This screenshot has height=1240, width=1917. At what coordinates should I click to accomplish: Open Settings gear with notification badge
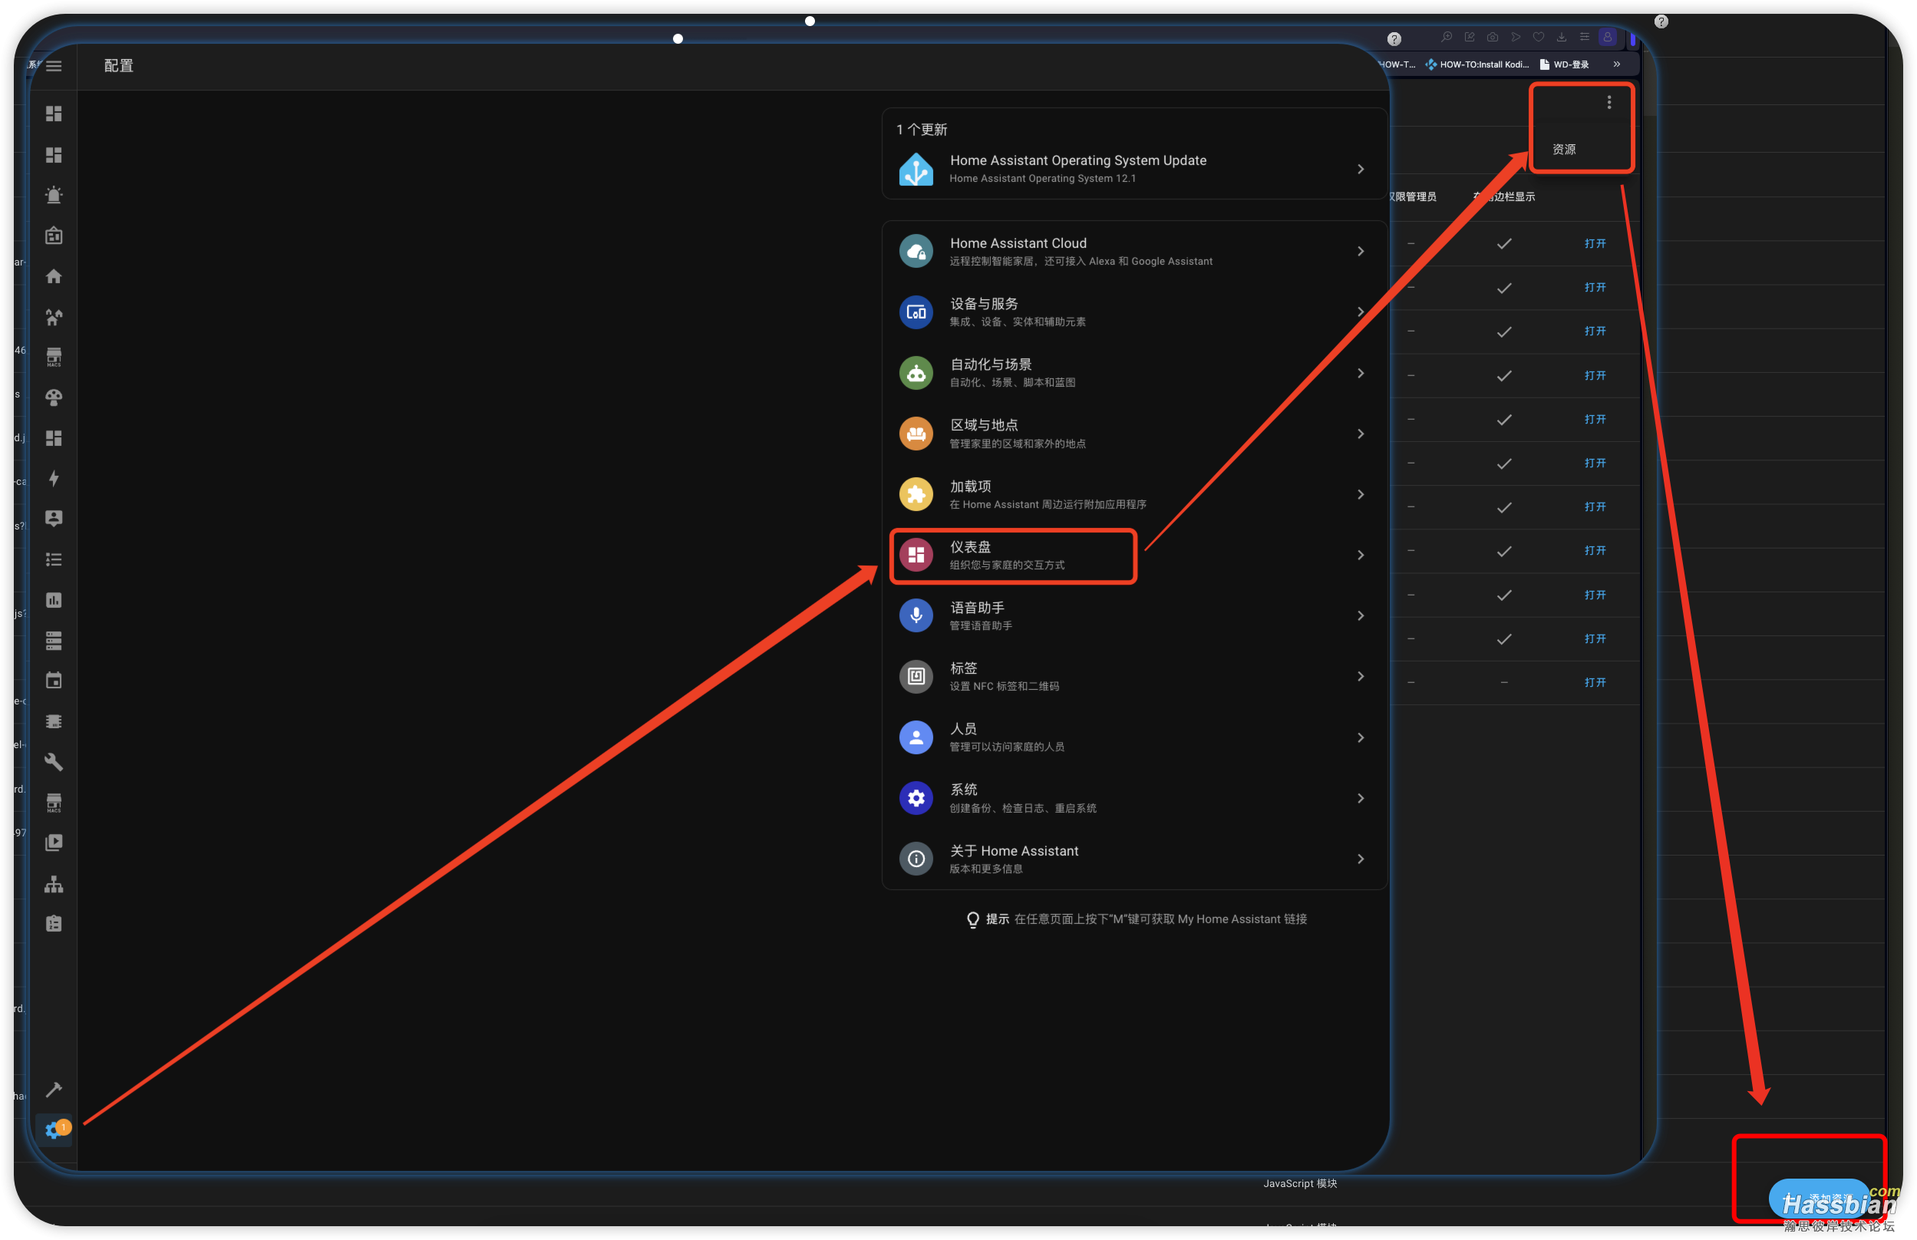tap(54, 1130)
